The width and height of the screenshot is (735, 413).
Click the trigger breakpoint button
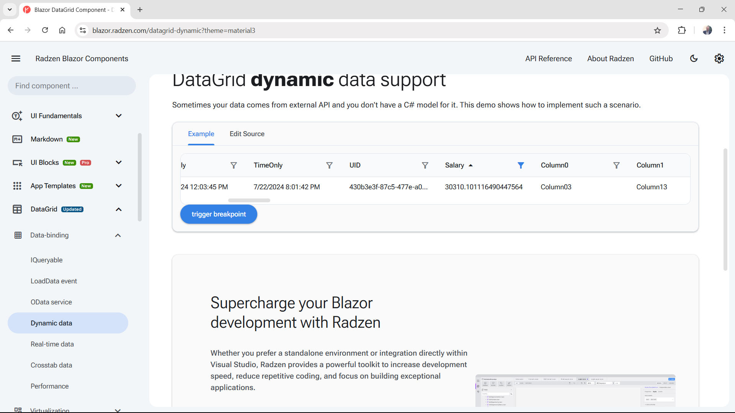coord(219,214)
